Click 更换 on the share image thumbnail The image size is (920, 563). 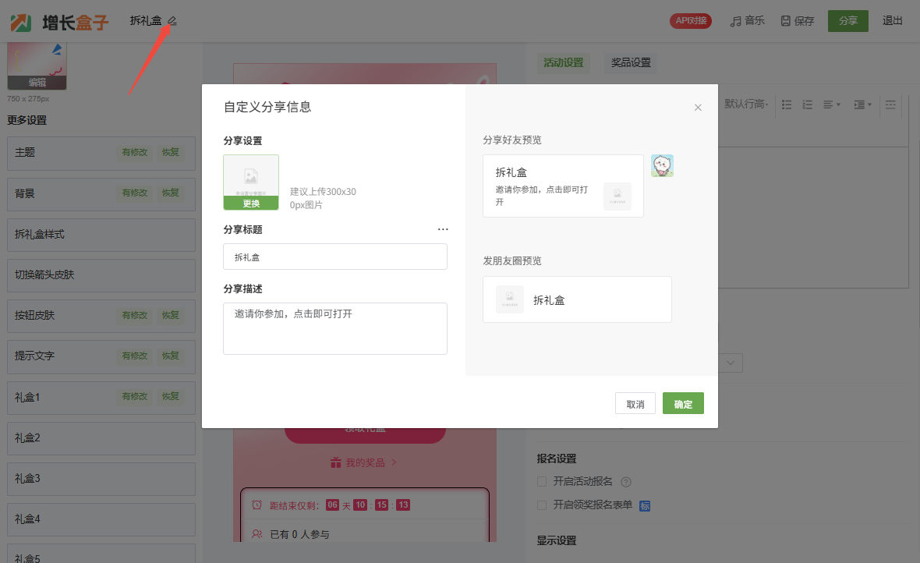point(251,204)
